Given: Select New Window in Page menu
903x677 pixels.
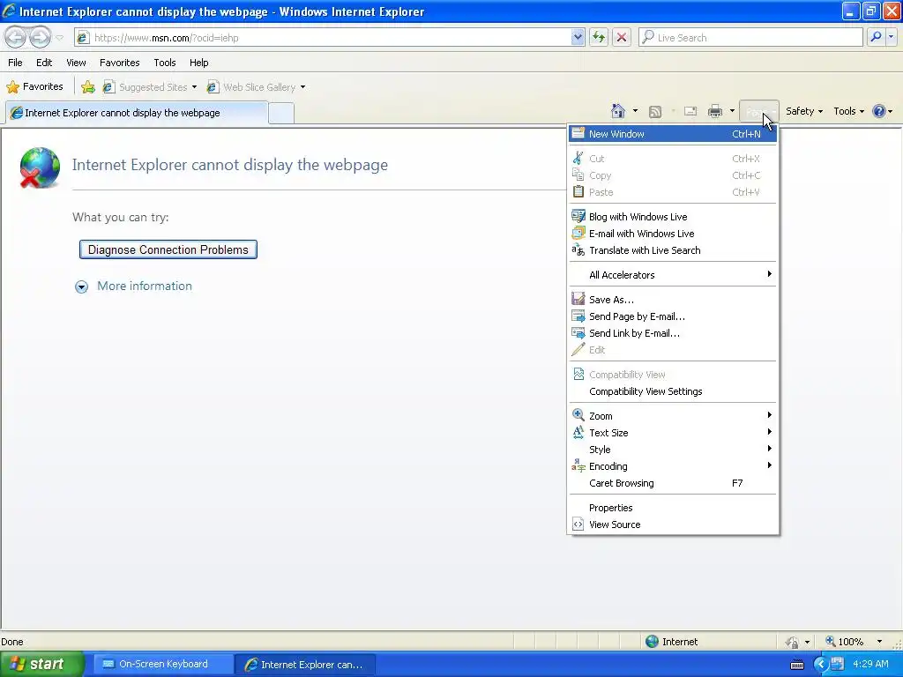Looking at the screenshot, I should point(673,134).
